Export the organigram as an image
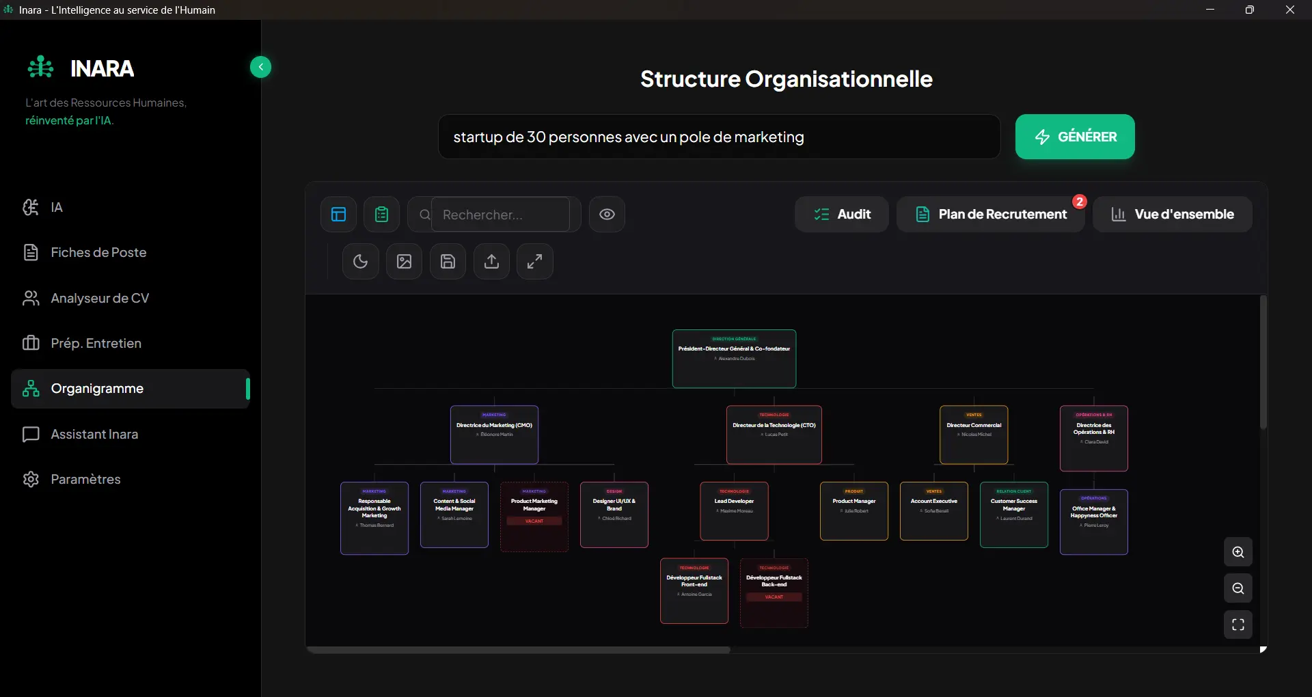Viewport: 1312px width, 697px height. pos(405,261)
